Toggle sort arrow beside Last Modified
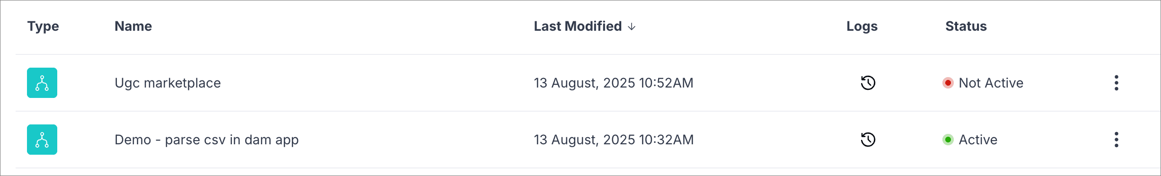The height and width of the screenshot is (176, 1161). (x=632, y=26)
